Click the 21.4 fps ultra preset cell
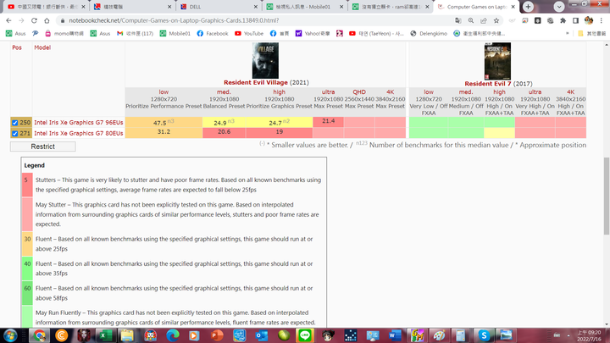 coord(329,121)
